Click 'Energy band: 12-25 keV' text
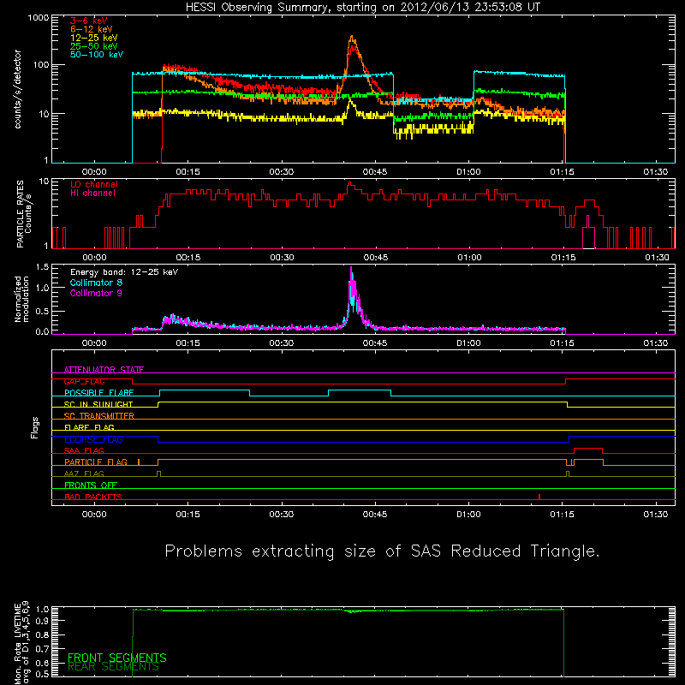685x685 pixels. coord(124,272)
